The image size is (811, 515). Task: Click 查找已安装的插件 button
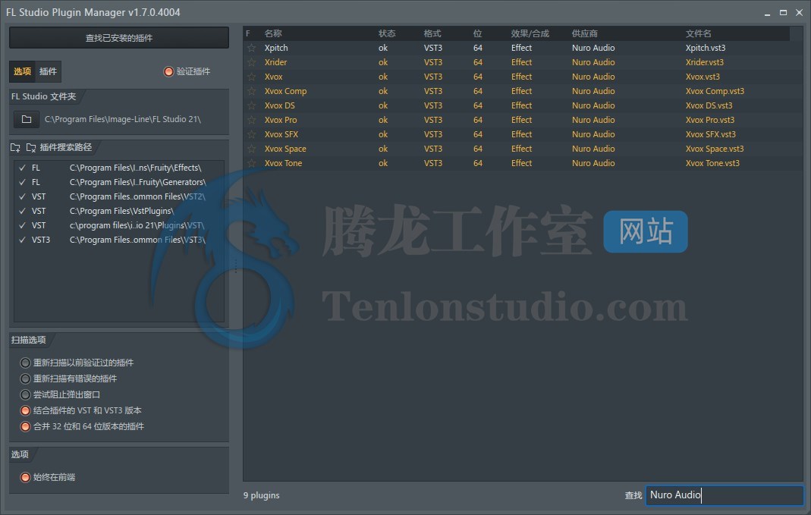pyautogui.click(x=119, y=38)
